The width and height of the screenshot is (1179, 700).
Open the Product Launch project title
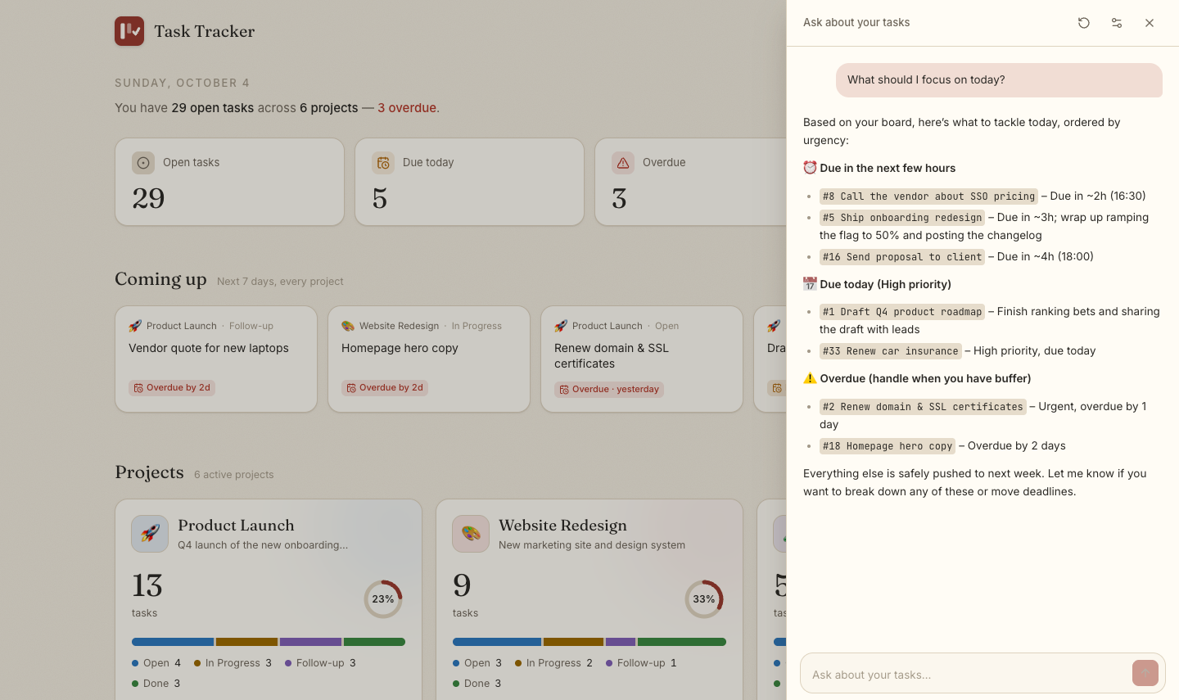[236, 526]
